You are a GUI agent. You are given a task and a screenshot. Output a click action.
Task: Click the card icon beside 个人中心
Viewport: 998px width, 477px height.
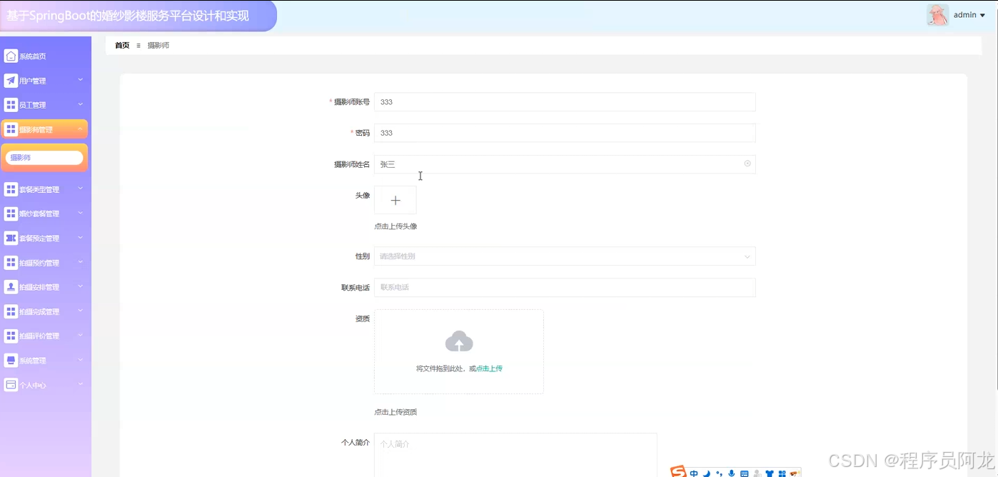11,385
